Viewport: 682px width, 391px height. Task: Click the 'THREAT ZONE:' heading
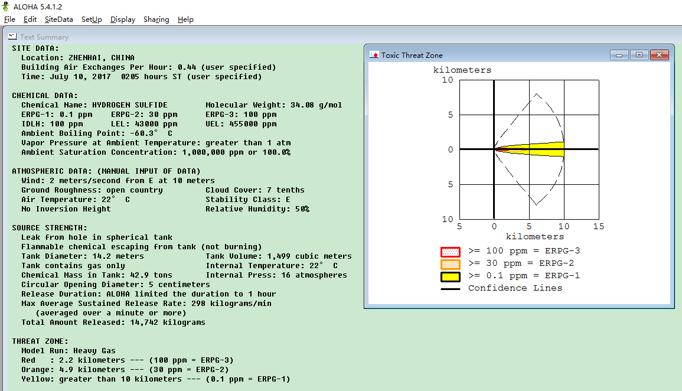[40, 341]
